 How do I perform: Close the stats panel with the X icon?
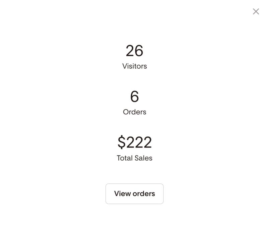tap(256, 11)
